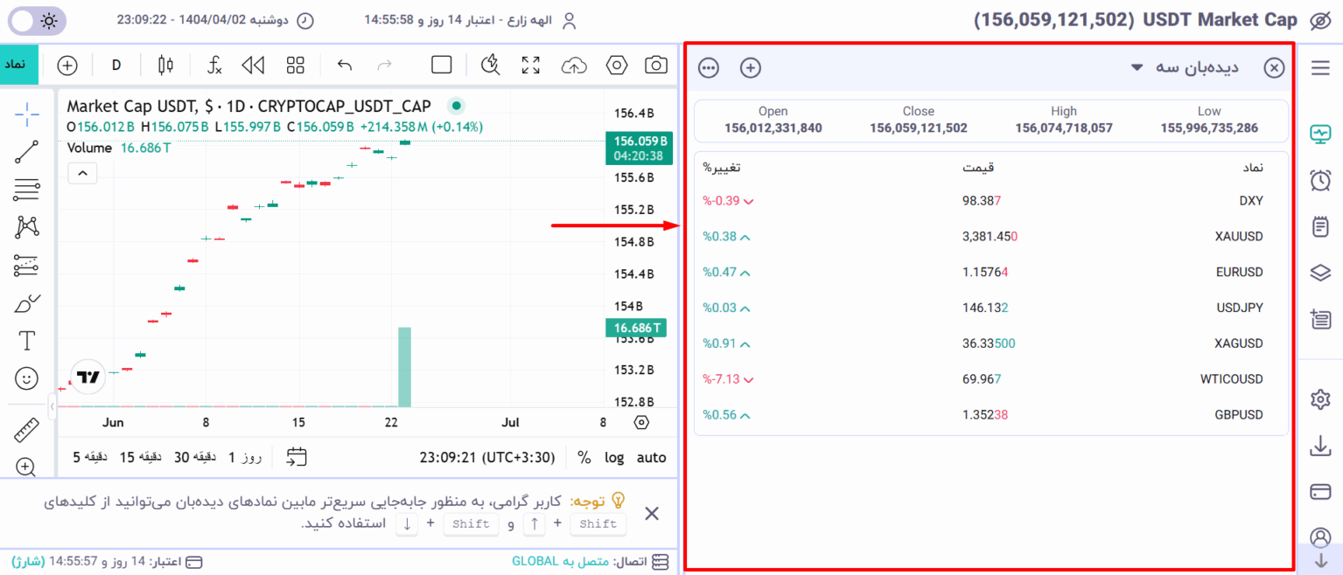This screenshot has height=575, width=1343.
Task: Open the D timeframe interval dropdown
Action: tap(116, 66)
